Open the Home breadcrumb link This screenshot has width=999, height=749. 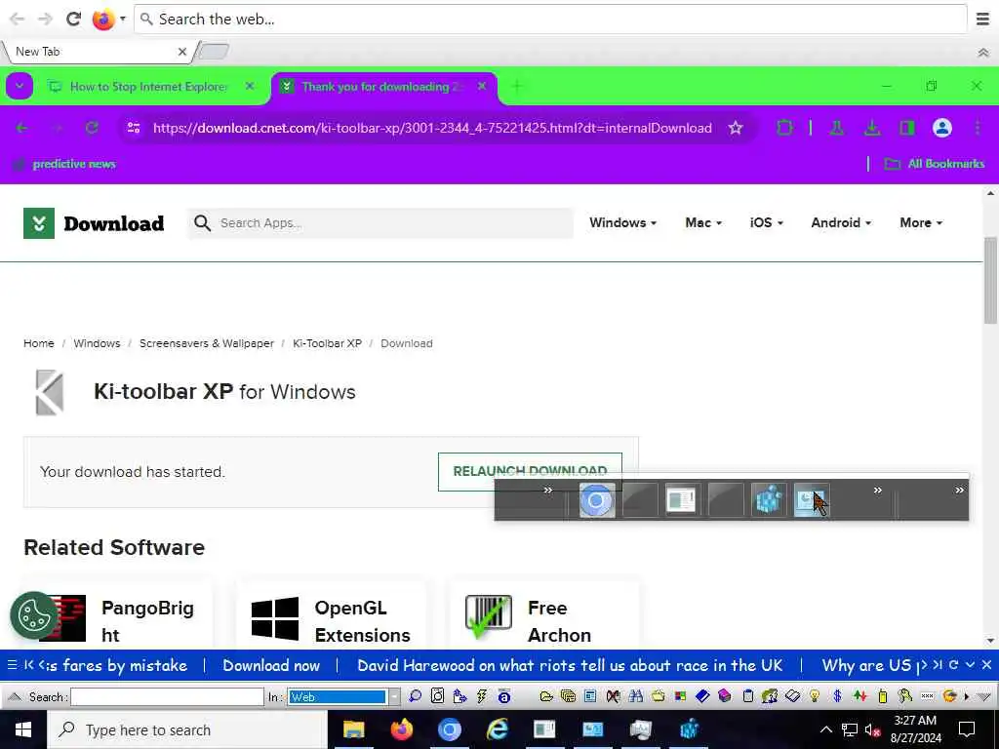[x=39, y=343]
